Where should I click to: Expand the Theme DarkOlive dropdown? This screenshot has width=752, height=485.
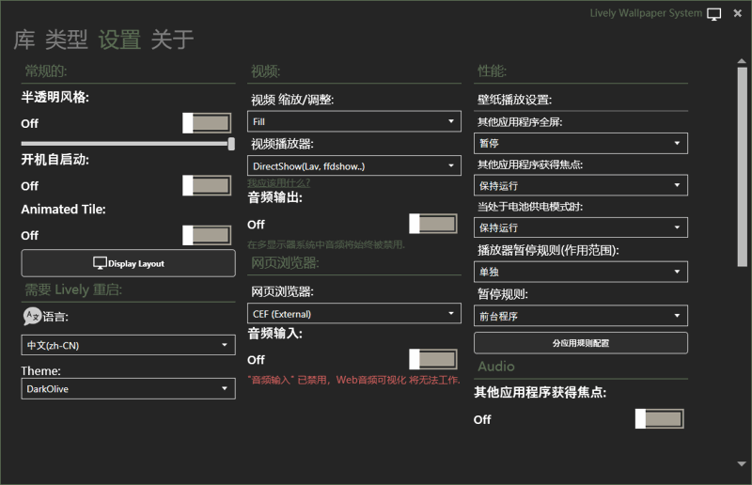[128, 388]
